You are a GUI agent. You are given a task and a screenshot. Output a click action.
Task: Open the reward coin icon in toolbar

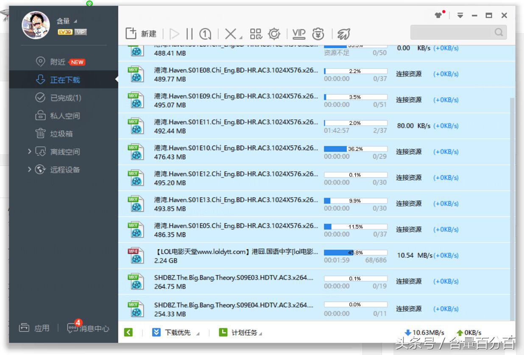tap(318, 33)
